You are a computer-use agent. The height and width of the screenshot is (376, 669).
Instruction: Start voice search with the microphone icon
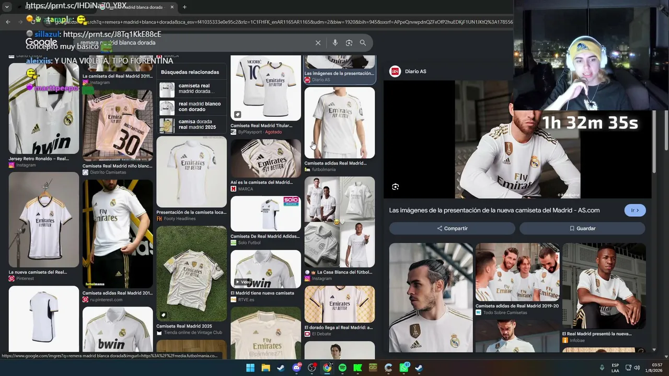335,43
